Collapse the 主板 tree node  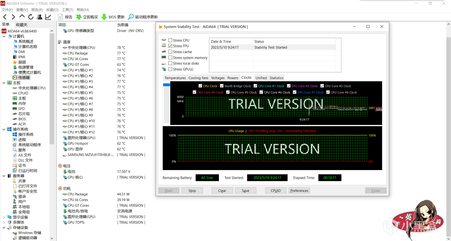(x=4, y=83)
